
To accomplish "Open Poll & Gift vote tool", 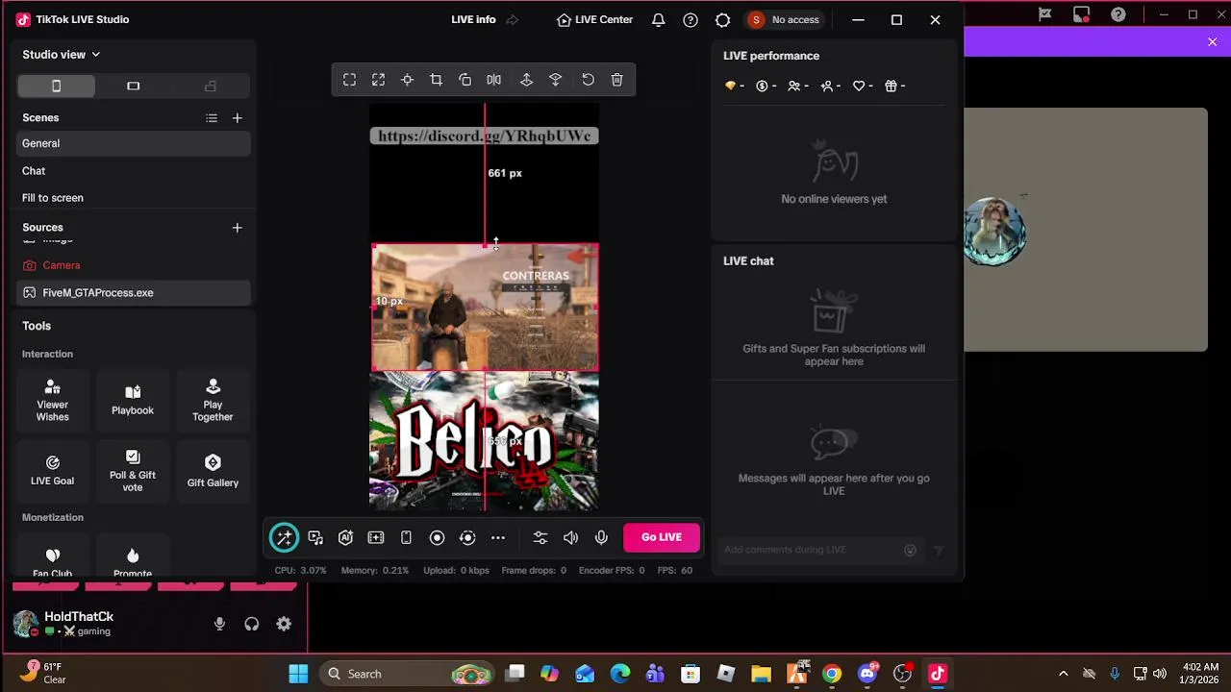I will click(x=133, y=471).
